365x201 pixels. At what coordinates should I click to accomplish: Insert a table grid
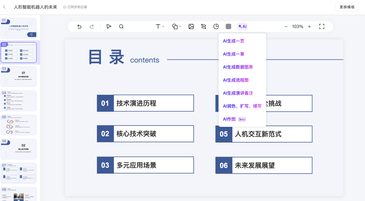[228, 26]
